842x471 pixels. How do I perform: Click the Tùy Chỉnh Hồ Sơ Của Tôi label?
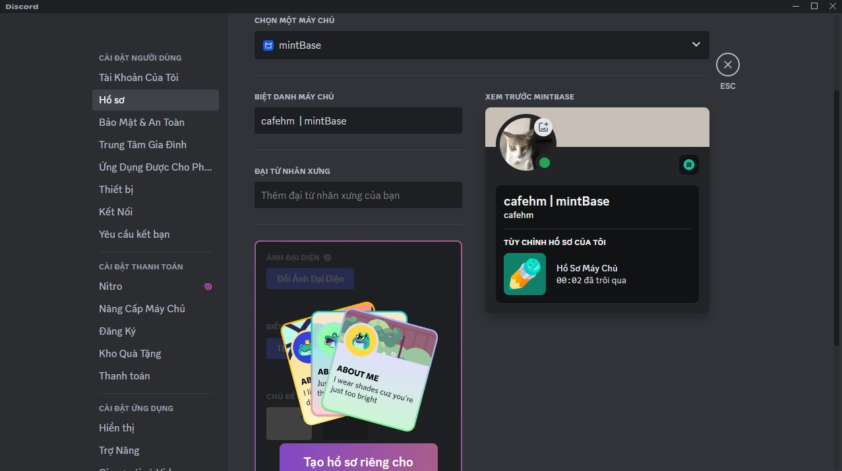tap(555, 242)
